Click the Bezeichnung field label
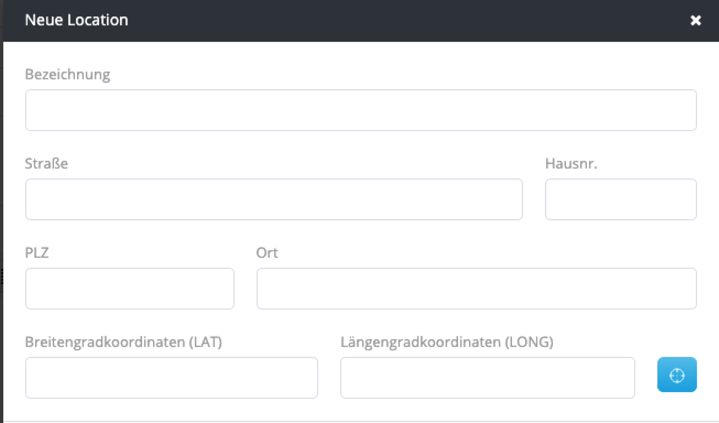The width and height of the screenshot is (719, 423). (68, 74)
